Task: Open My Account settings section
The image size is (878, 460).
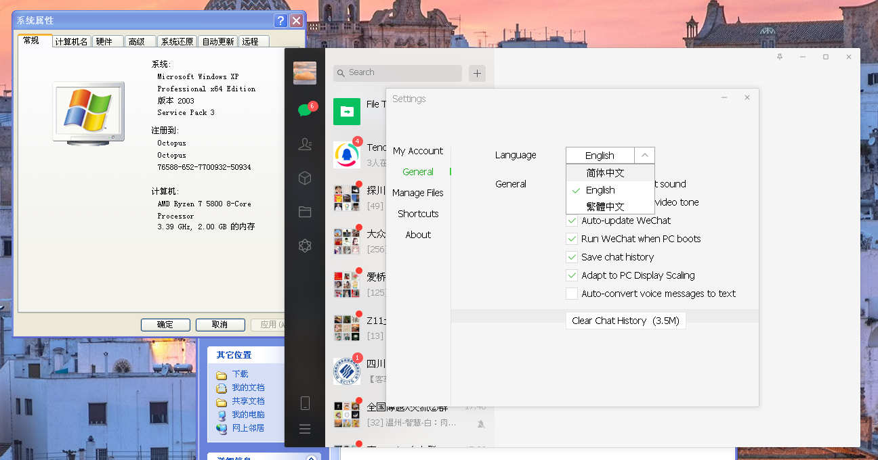Action: pyautogui.click(x=418, y=151)
